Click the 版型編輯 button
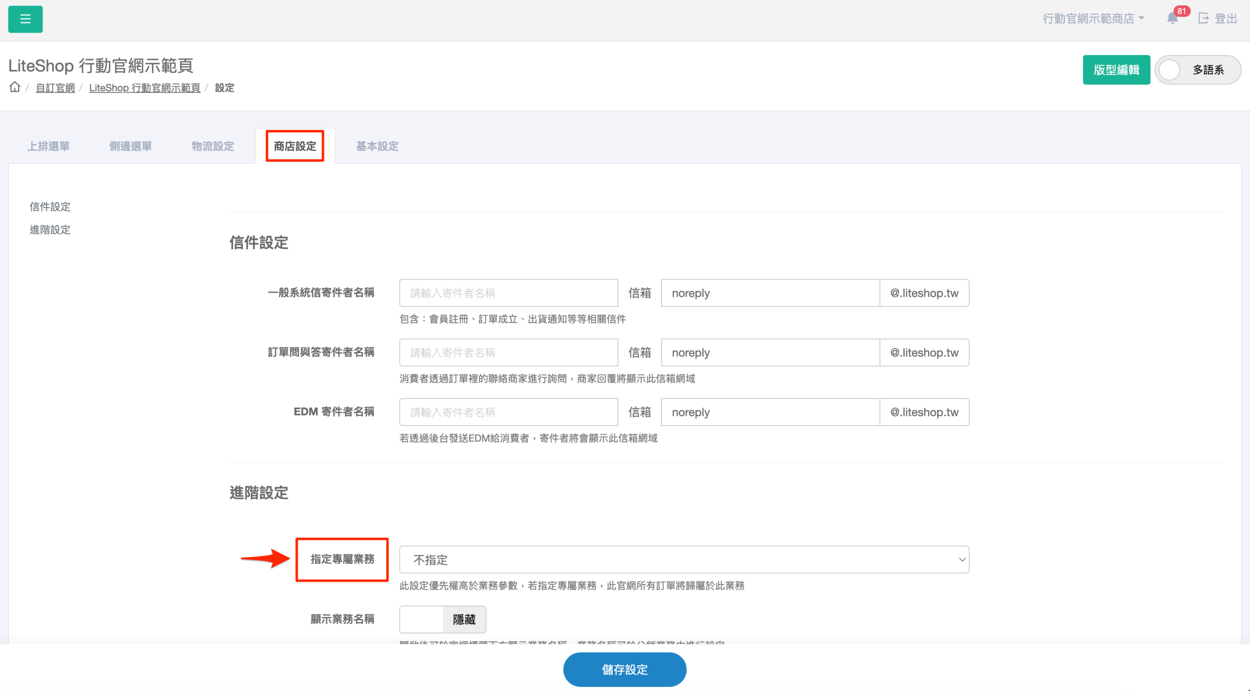This screenshot has height=691, width=1250. 1116,70
